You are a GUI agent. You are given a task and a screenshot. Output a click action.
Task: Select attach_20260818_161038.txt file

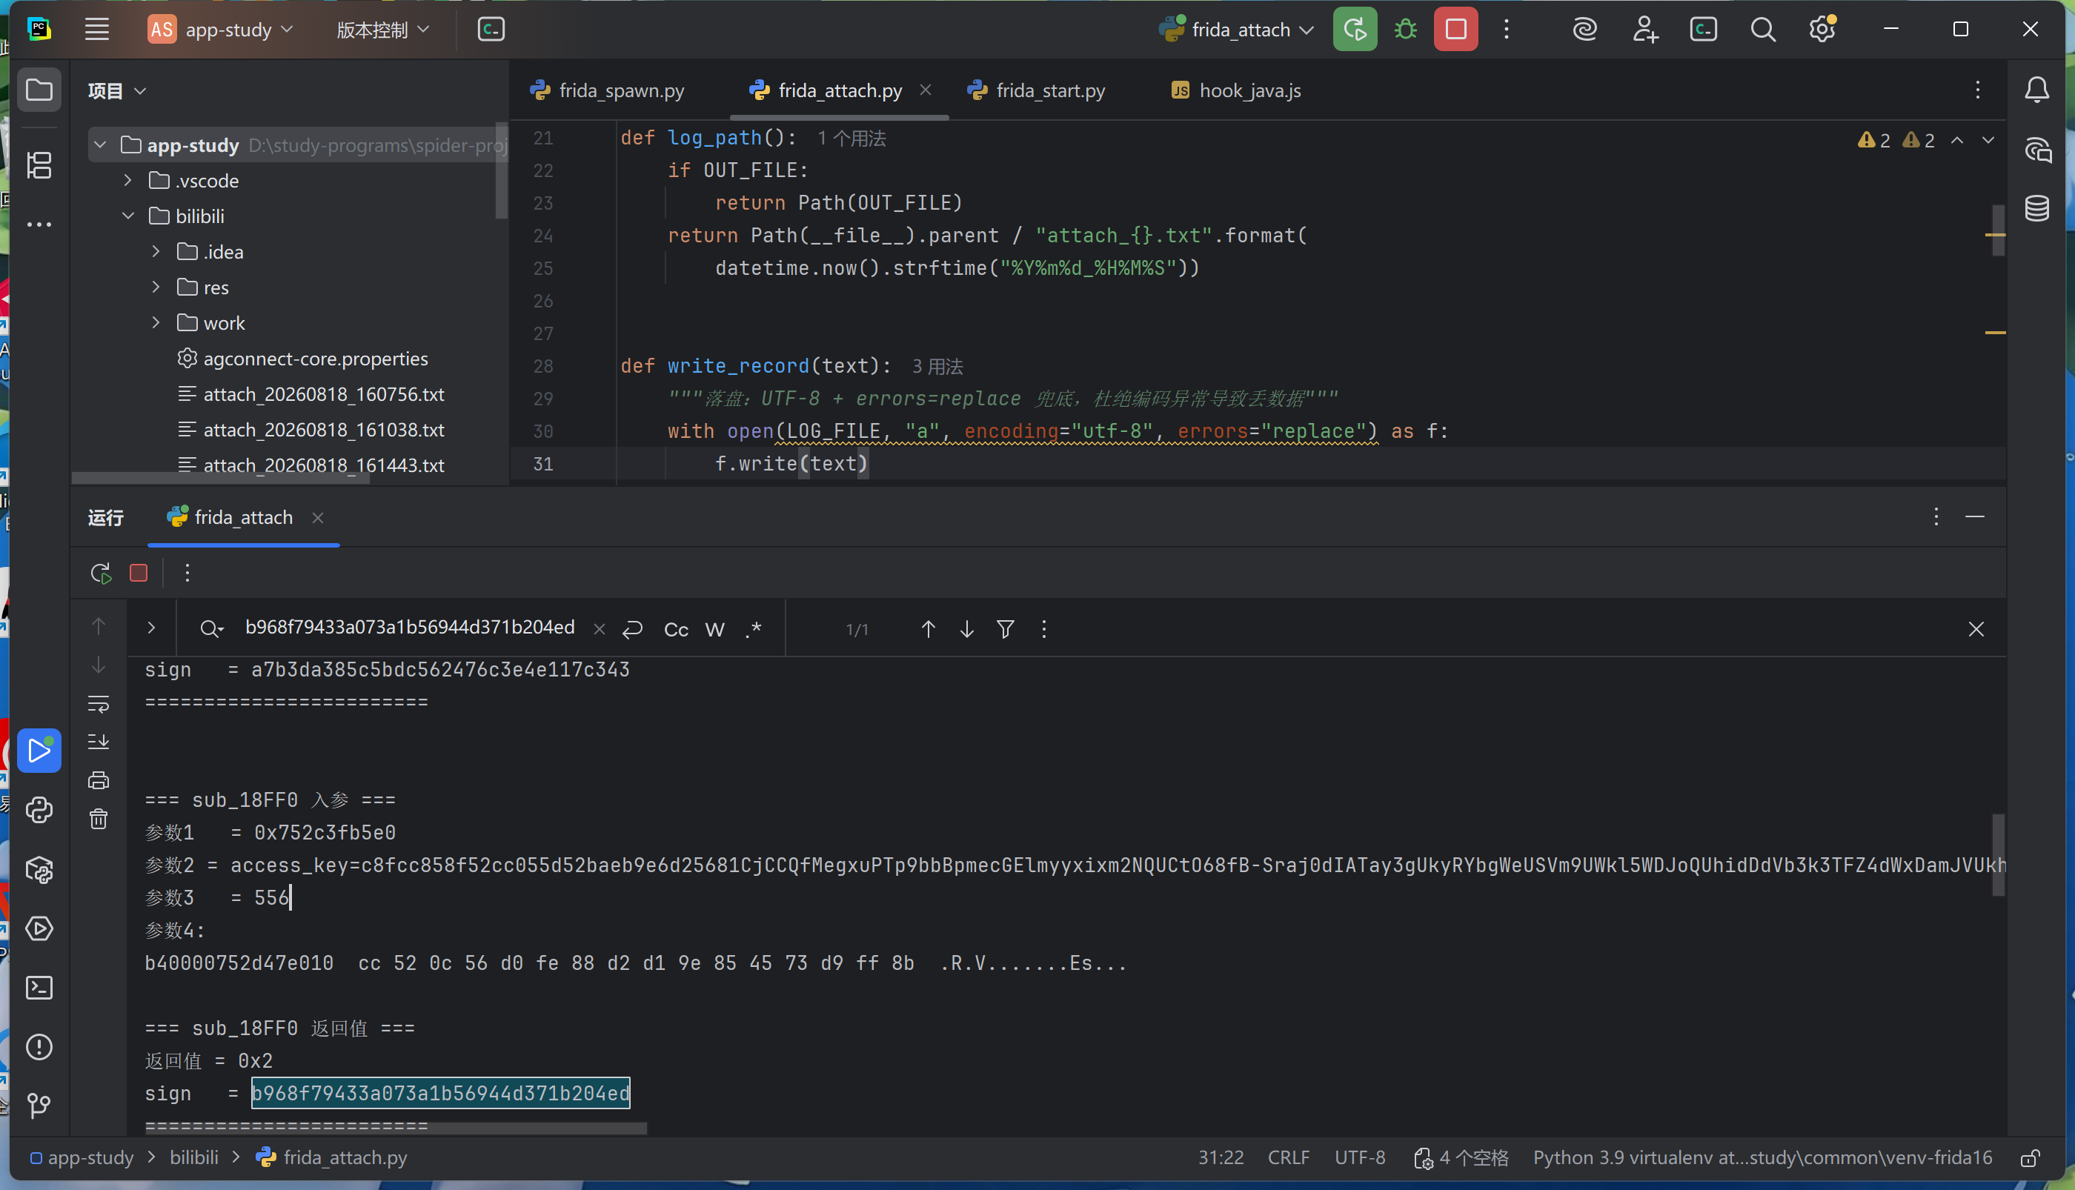pyautogui.click(x=311, y=429)
